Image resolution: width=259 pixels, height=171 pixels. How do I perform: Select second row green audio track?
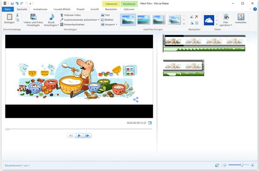183,74
